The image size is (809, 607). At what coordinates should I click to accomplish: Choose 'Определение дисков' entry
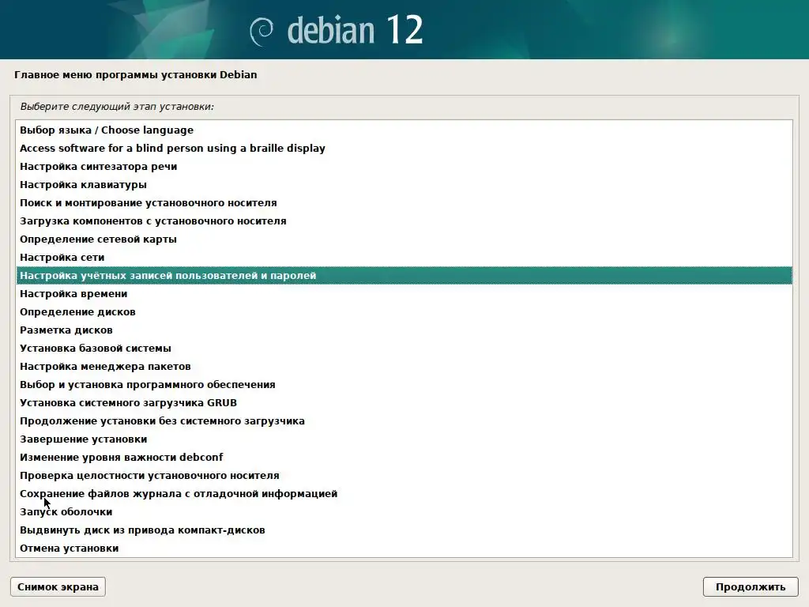coord(404,311)
